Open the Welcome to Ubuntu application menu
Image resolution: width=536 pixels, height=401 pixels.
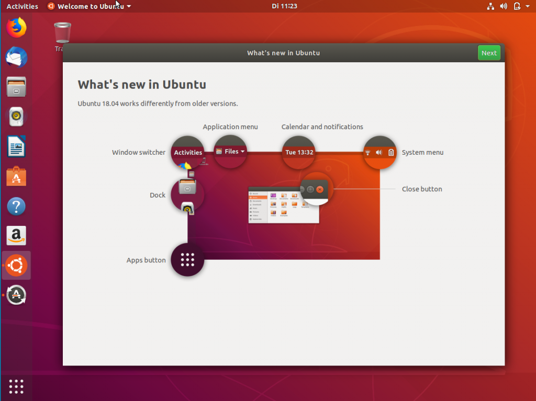coord(89,6)
